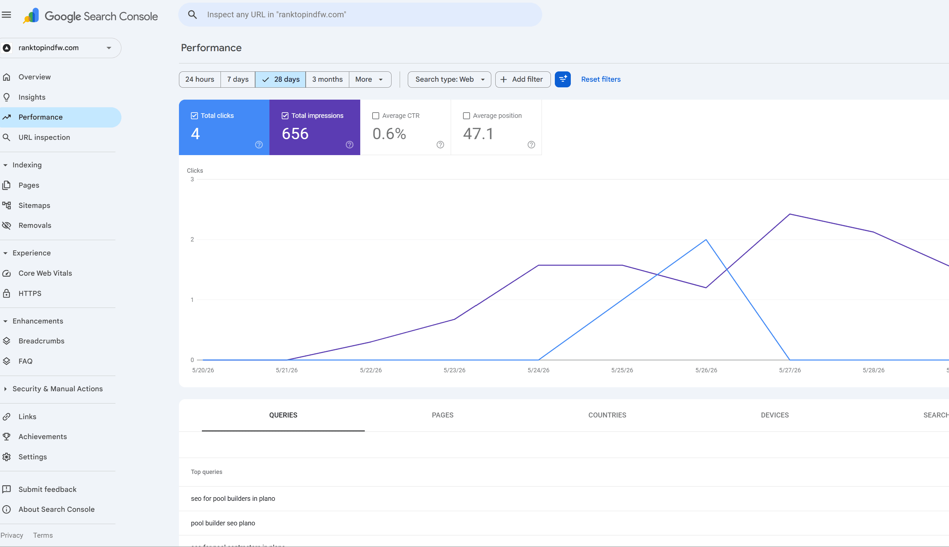Click the 5/24/26 chart date marker
The width and height of the screenshot is (949, 547).
pyautogui.click(x=538, y=370)
